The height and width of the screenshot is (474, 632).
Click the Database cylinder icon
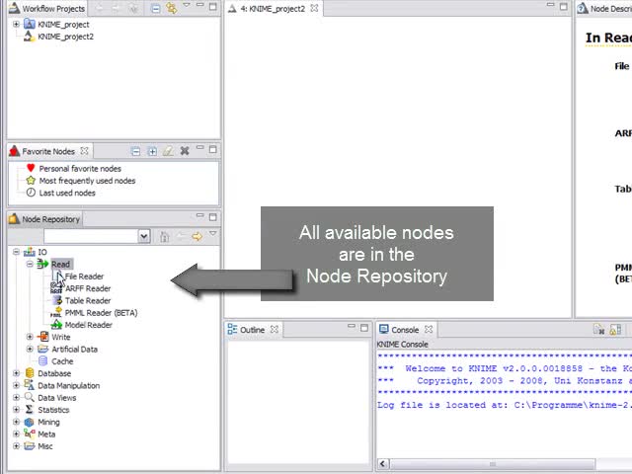[30, 373]
